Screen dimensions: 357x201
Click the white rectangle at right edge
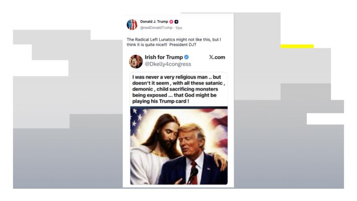[325, 119]
